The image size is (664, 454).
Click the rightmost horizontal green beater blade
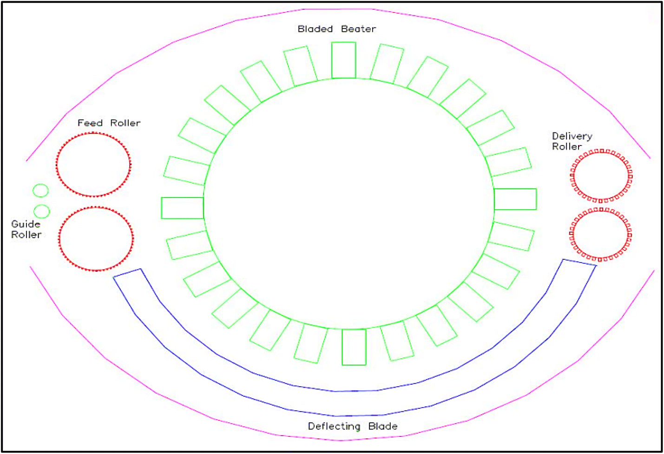point(515,199)
